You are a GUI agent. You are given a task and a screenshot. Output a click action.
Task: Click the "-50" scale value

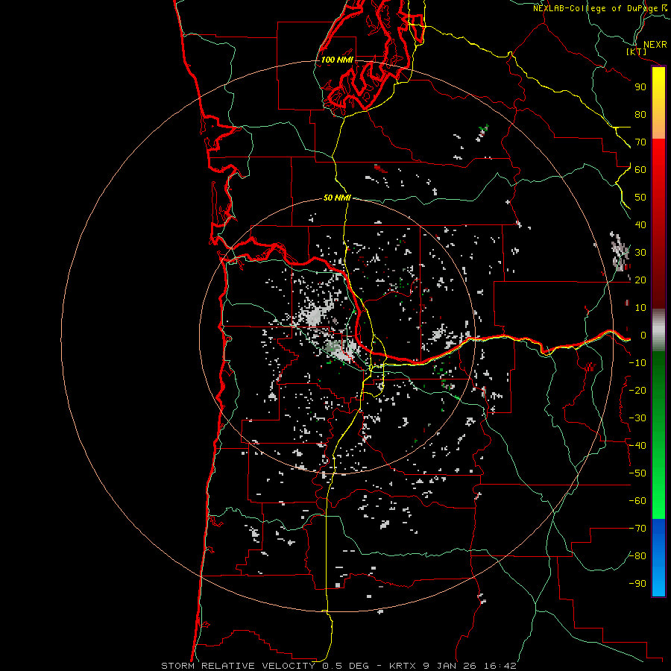[x=637, y=473]
